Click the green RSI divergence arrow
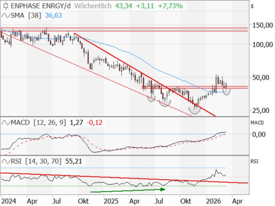Viewport: 275px width, 206px height. [x=128, y=191]
